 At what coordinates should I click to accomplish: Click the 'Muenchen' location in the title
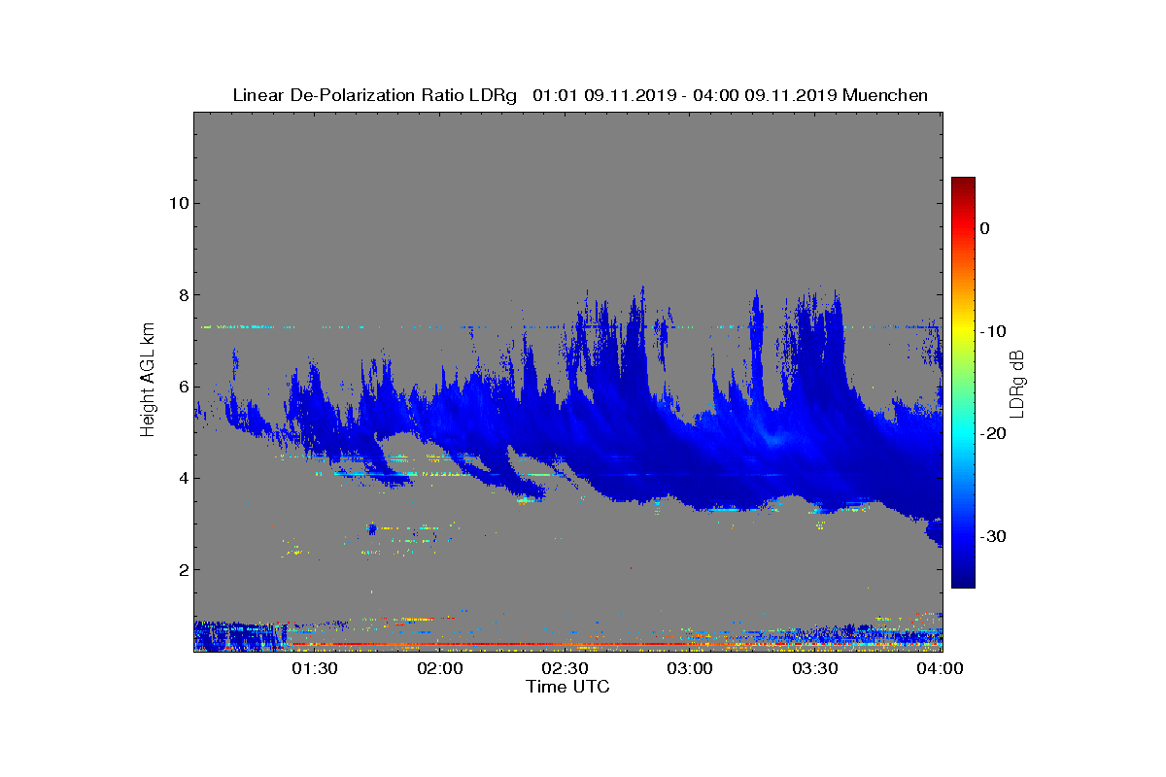pyautogui.click(x=885, y=95)
